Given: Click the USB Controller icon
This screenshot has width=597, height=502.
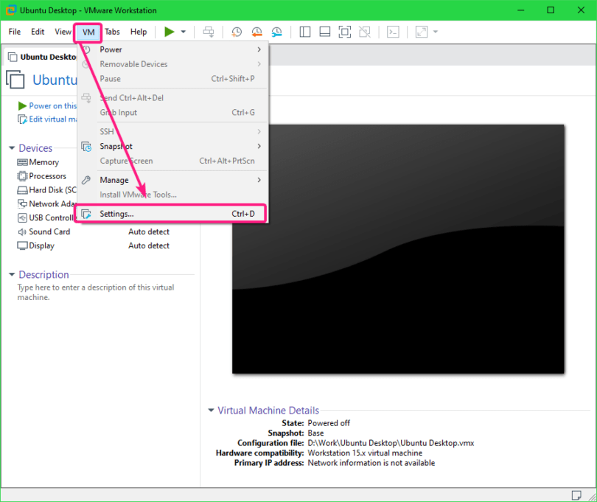Looking at the screenshot, I should (22, 218).
